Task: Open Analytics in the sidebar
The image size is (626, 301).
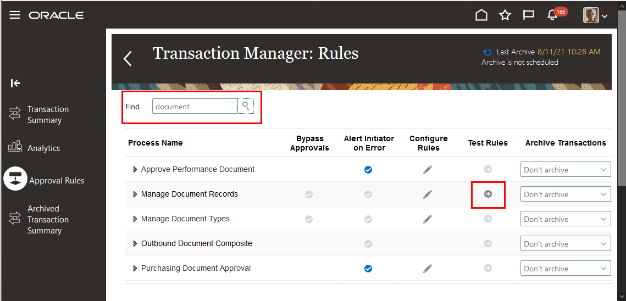Action: (43, 148)
